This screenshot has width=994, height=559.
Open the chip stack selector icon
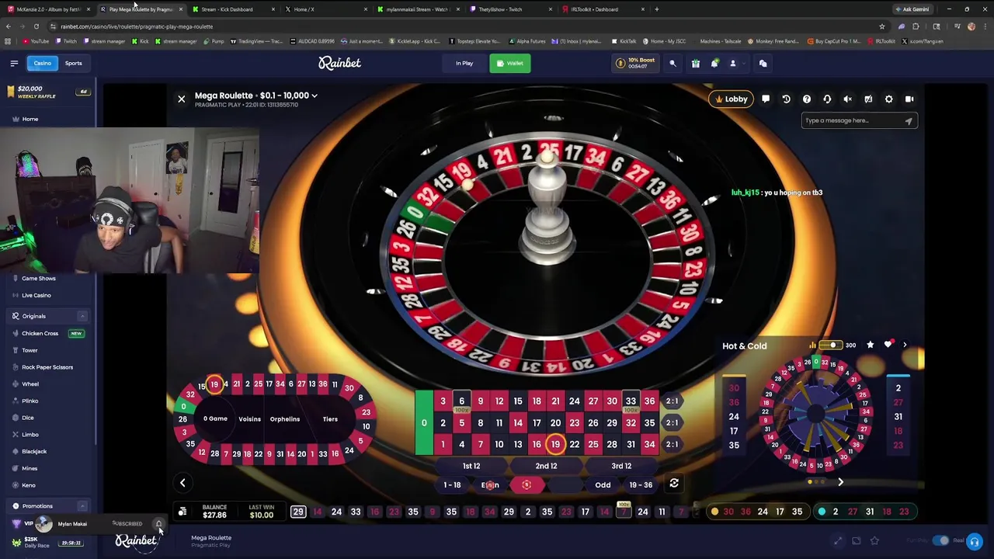pyautogui.click(x=182, y=512)
